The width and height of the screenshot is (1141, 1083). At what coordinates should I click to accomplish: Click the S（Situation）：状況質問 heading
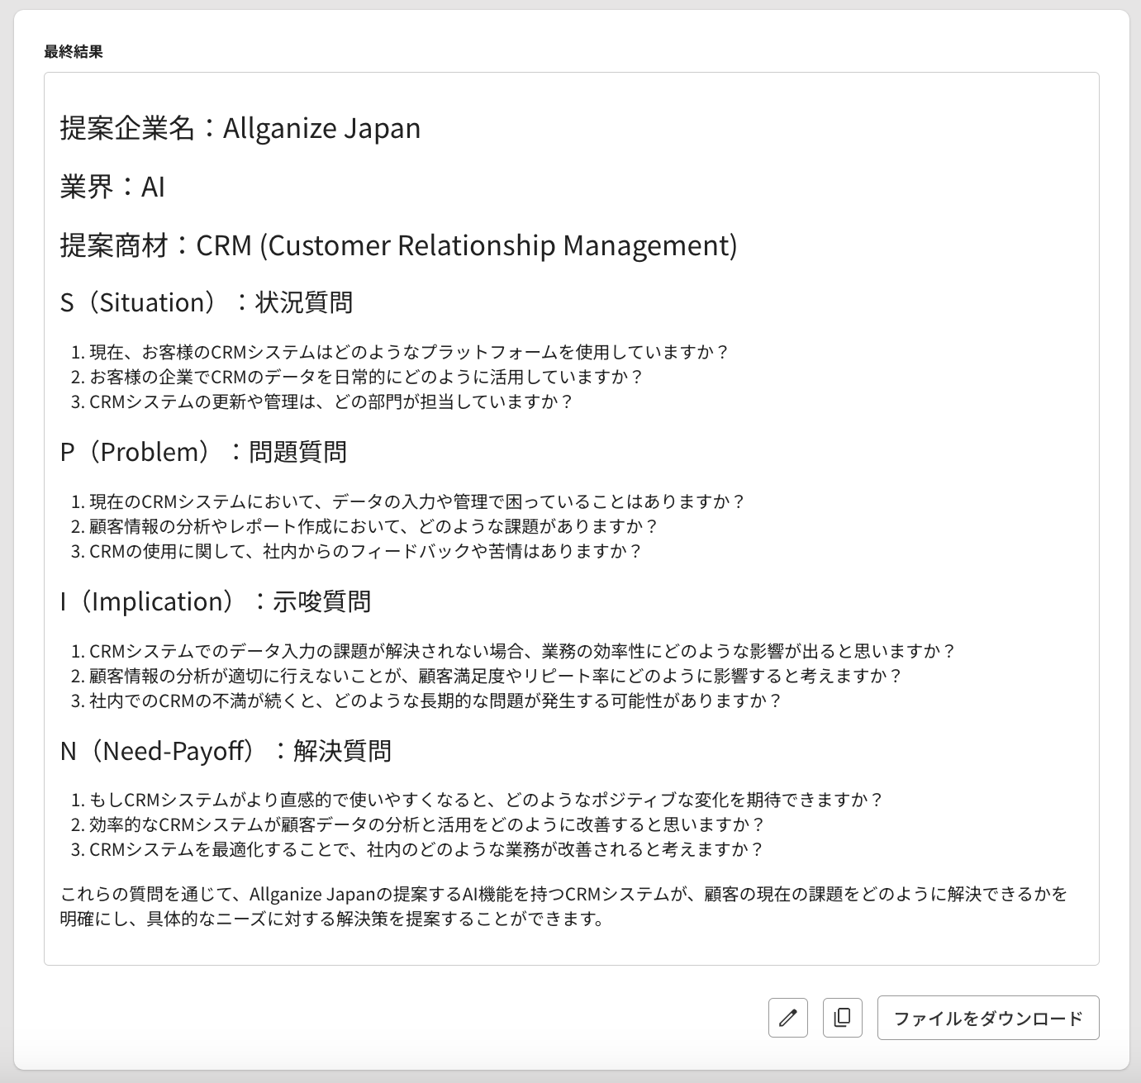point(206,302)
